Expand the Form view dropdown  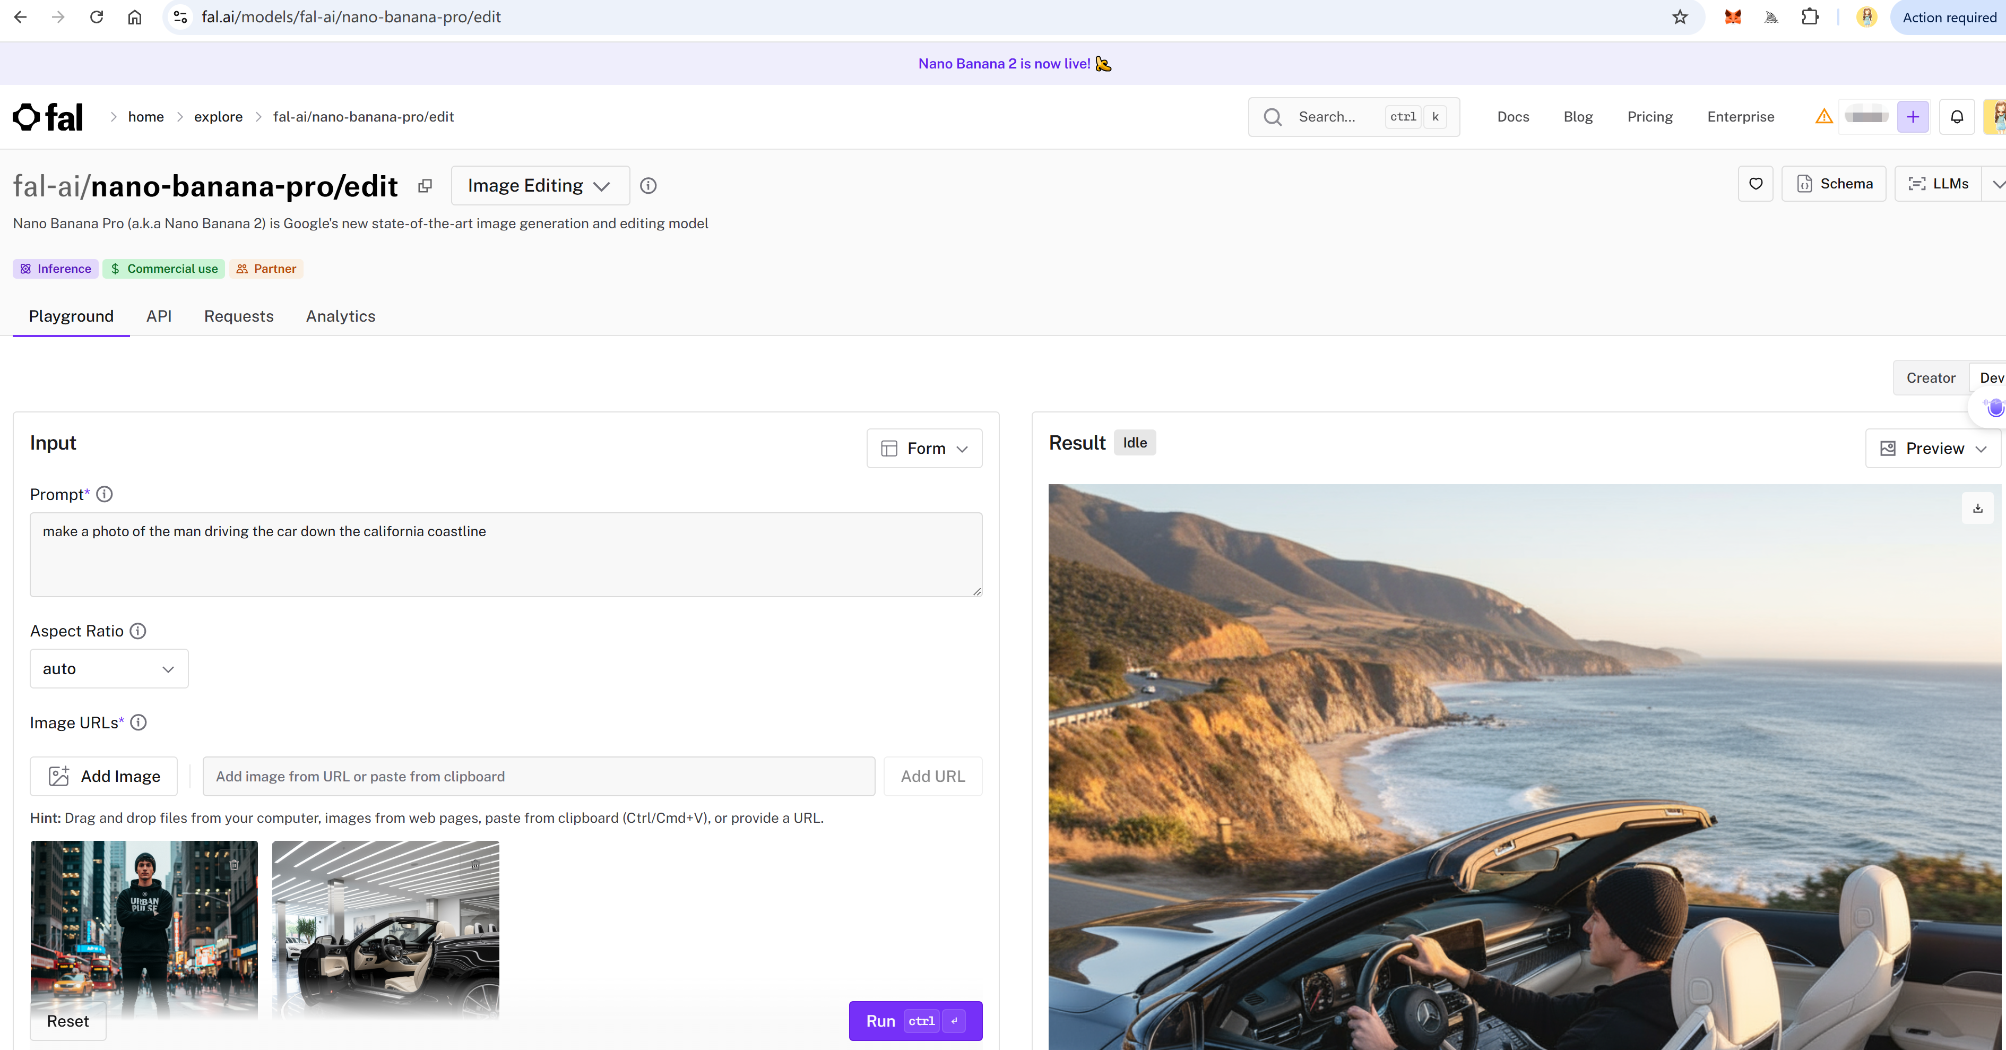924,448
